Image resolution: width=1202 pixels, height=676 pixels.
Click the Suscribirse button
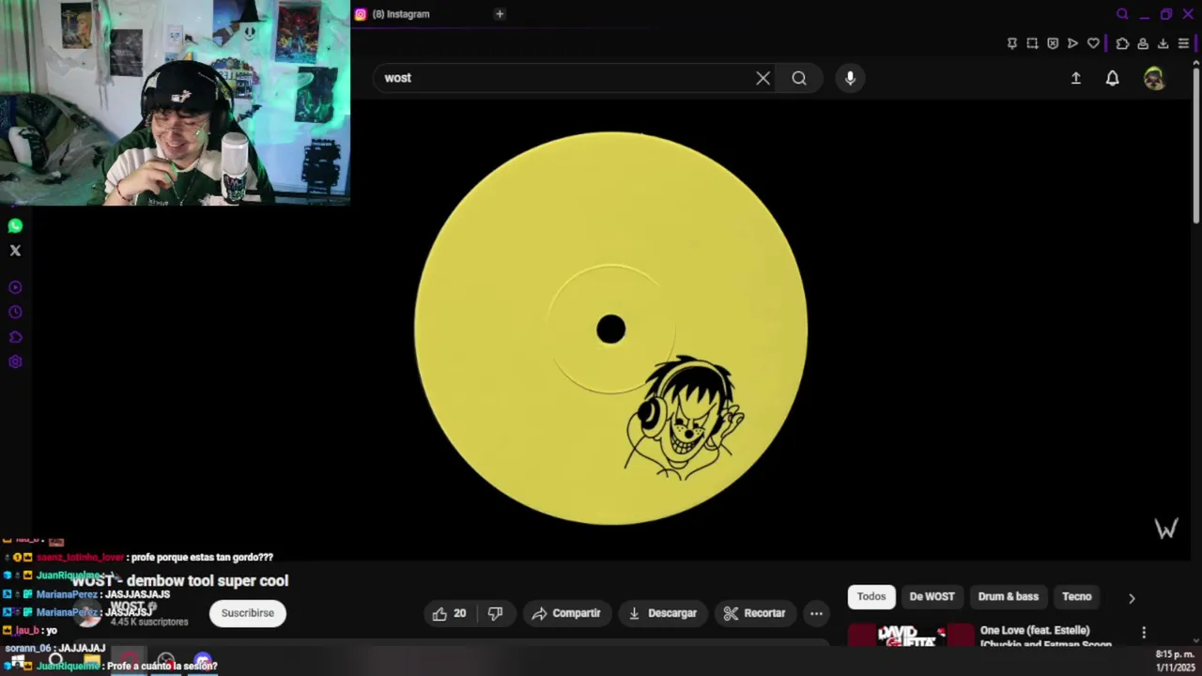(248, 613)
